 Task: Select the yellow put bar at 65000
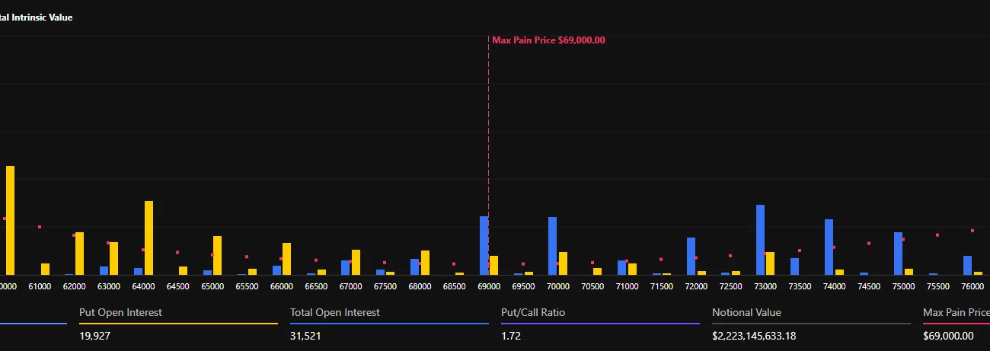point(217,255)
